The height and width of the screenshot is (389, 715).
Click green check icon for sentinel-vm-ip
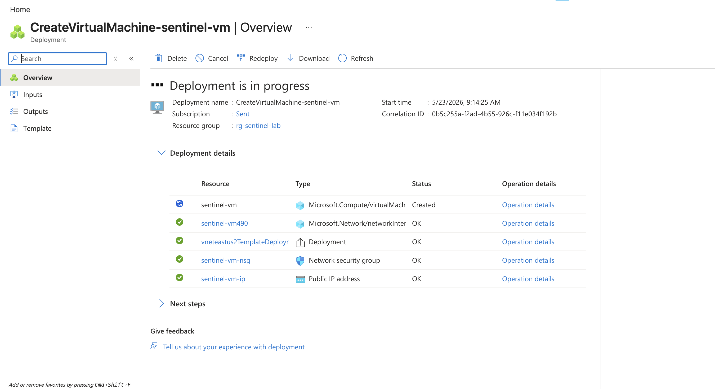pyautogui.click(x=179, y=277)
